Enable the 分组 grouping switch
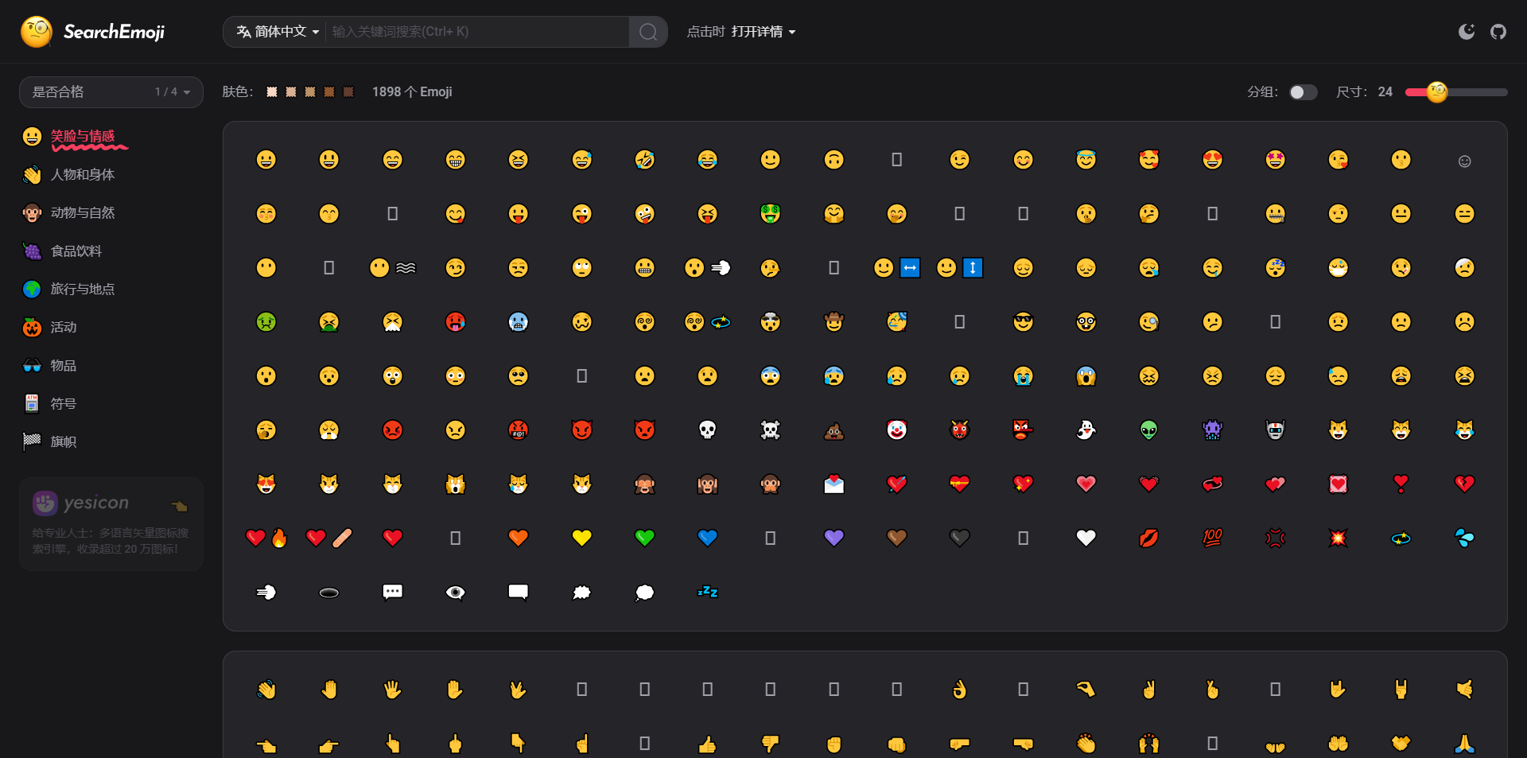This screenshot has width=1527, height=758. [x=1302, y=92]
